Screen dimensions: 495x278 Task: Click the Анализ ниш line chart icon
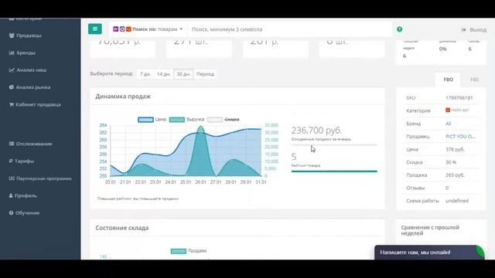click(12, 70)
